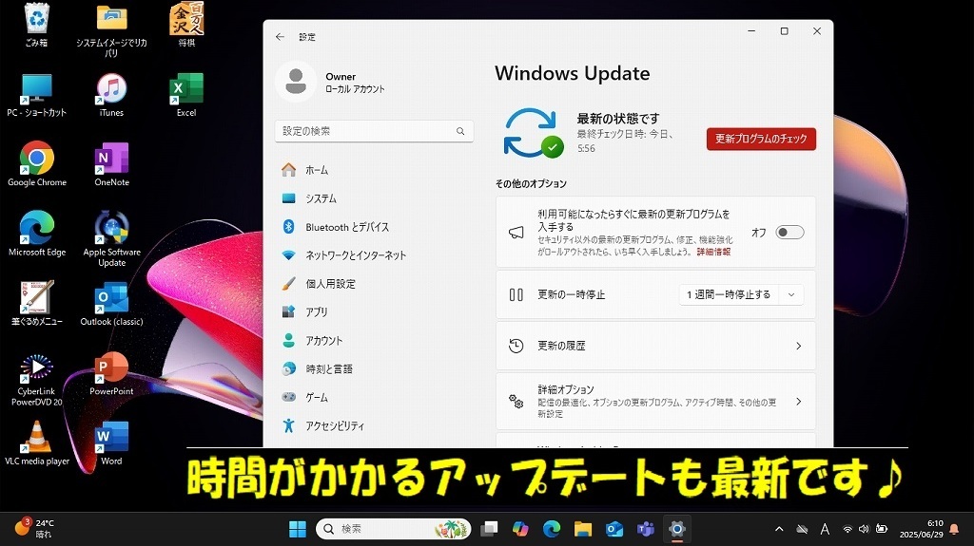
Task: Go back with the Settings back arrow
Action: [x=281, y=37]
